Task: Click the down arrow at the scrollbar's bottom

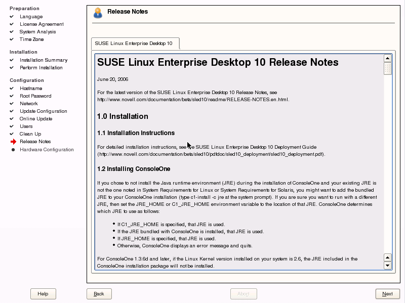Action: tap(388, 266)
